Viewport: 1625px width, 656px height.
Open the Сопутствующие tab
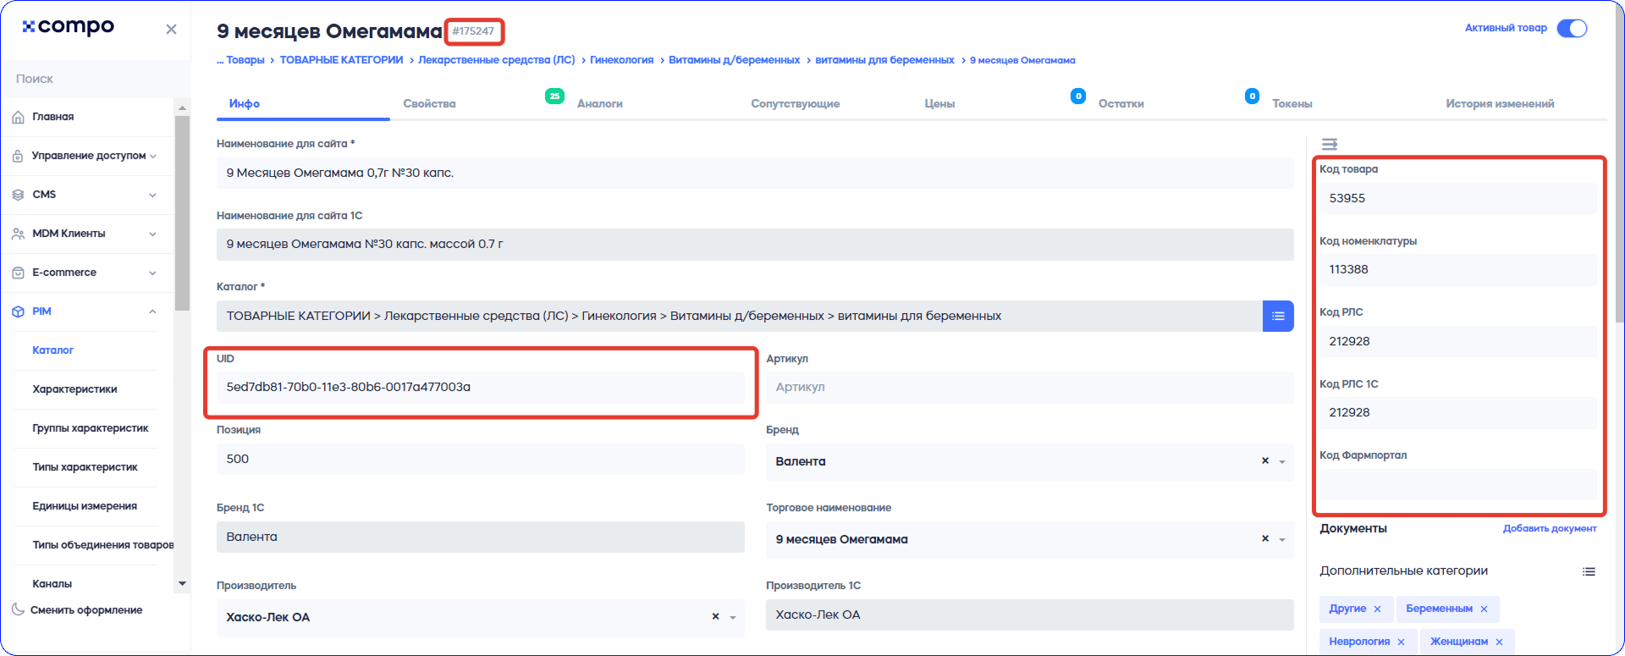[x=795, y=103]
